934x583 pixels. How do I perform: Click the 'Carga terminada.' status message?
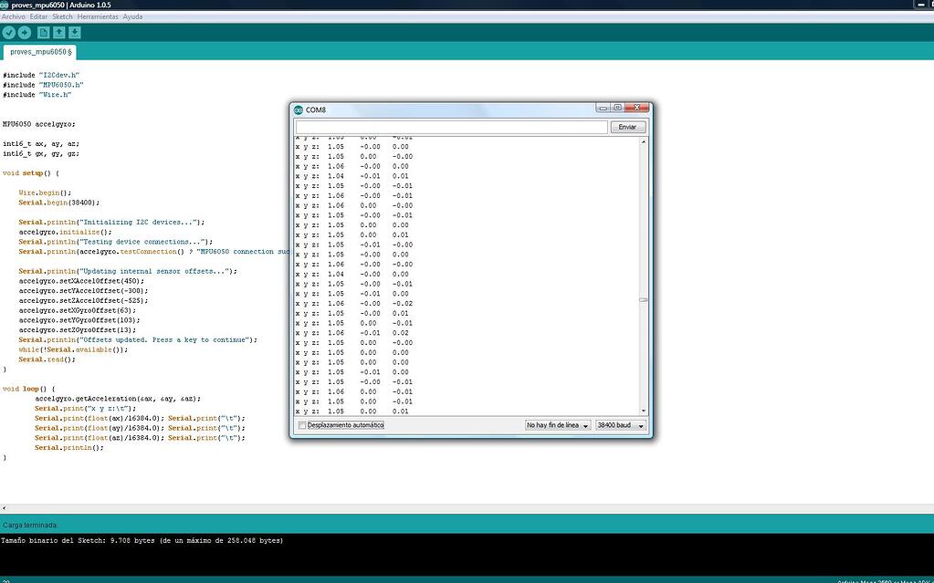tap(30, 526)
